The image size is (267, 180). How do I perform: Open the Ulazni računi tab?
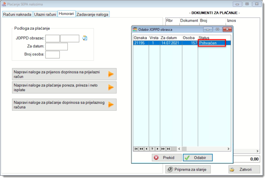tap(45, 14)
